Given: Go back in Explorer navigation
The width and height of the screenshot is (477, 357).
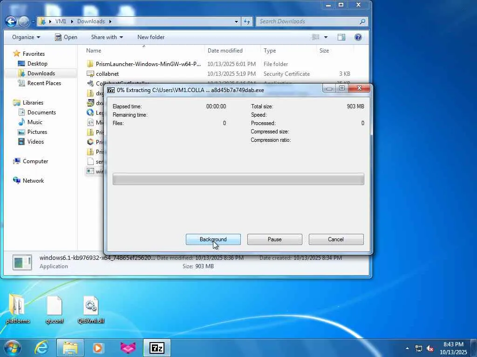Looking at the screenshot, I should (x=11, y=21).
